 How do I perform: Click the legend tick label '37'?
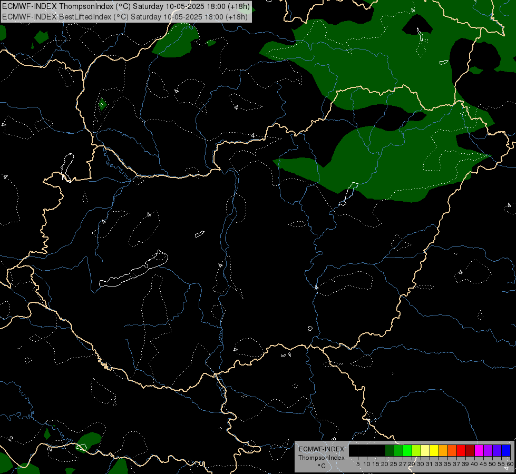click(x=456, y=464)
